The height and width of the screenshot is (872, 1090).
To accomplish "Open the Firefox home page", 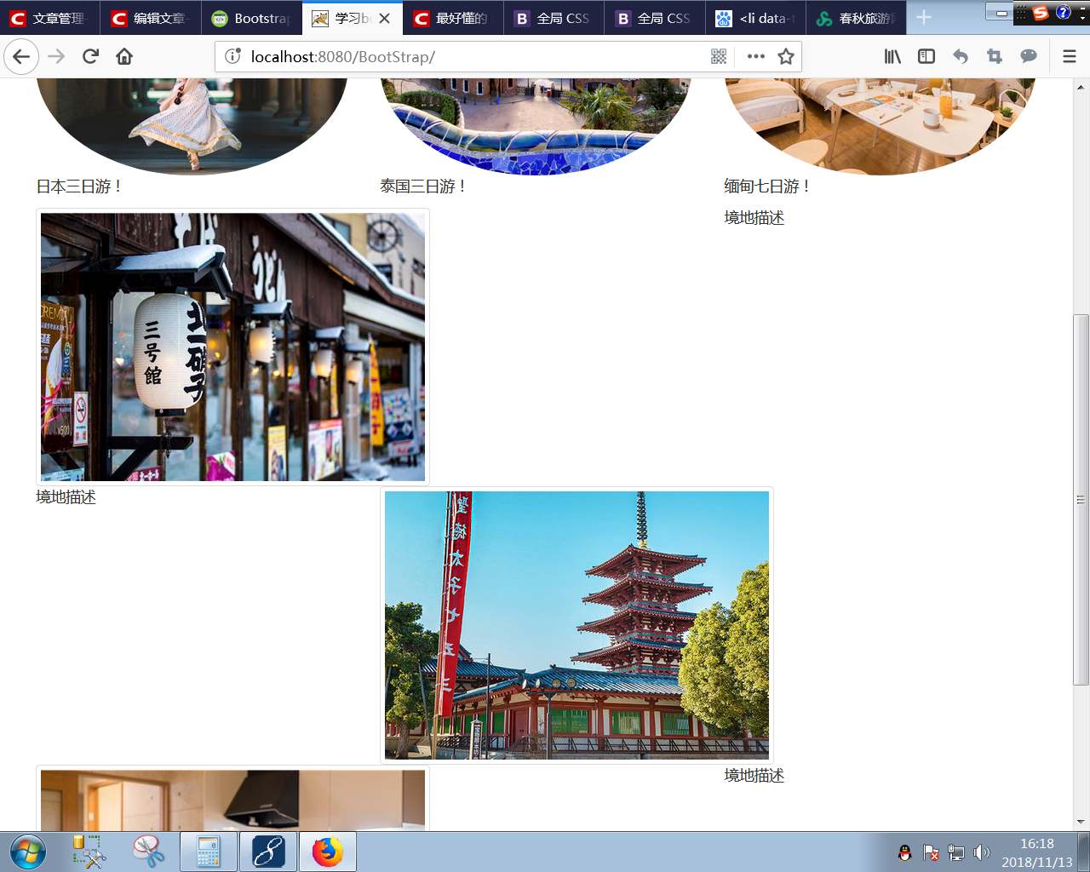I will [x=124, y=57].
